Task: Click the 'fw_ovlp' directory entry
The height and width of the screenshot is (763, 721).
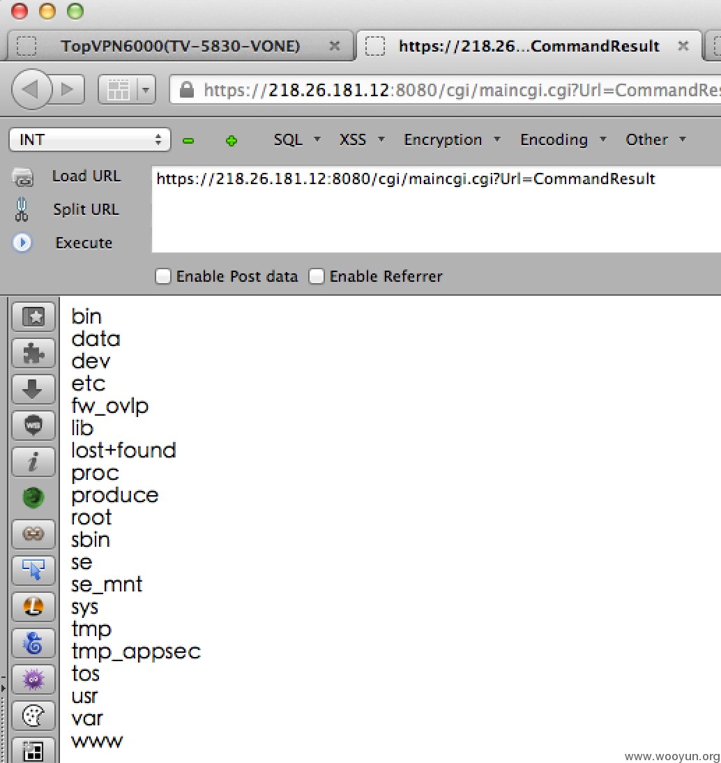Action: click(110, 407)
